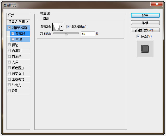Viewport: 166px width, 136px height.
Task: Select the 光泽 style entry label
Action: (x=15, y=62)
